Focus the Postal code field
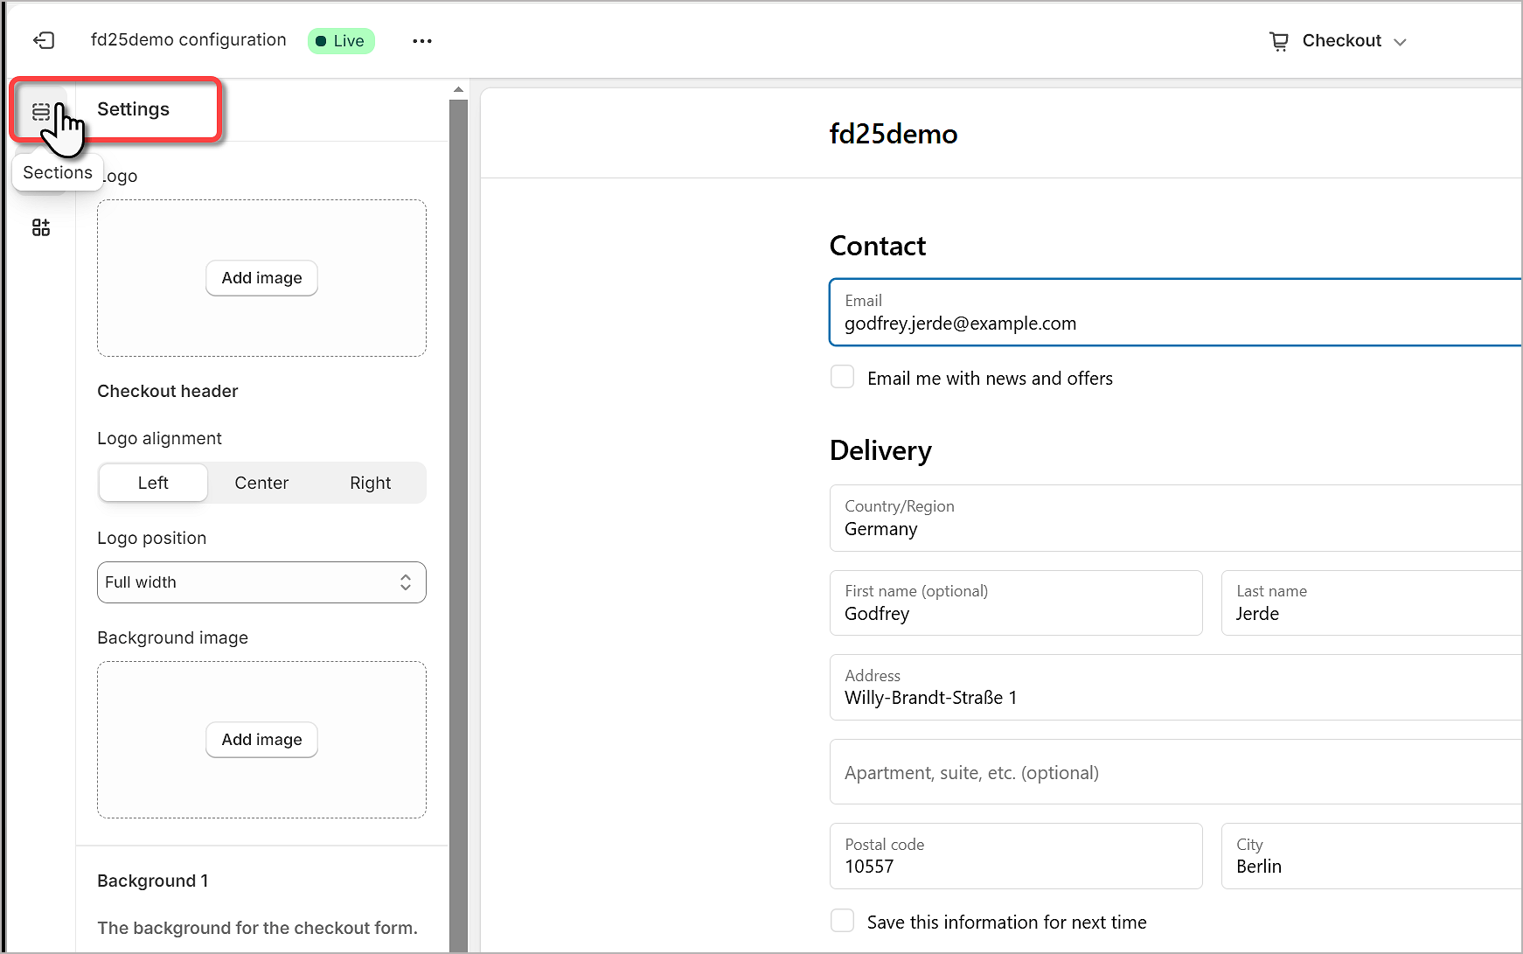 (x=1015, y=856)
